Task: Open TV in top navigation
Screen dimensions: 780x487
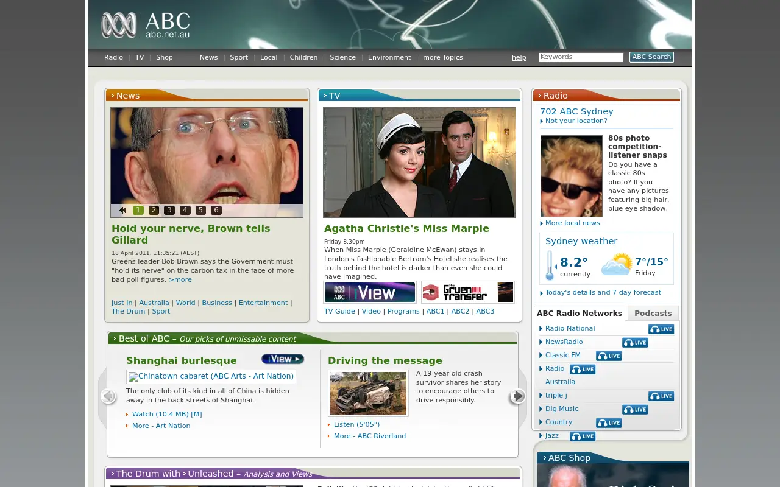Action: 140,57
